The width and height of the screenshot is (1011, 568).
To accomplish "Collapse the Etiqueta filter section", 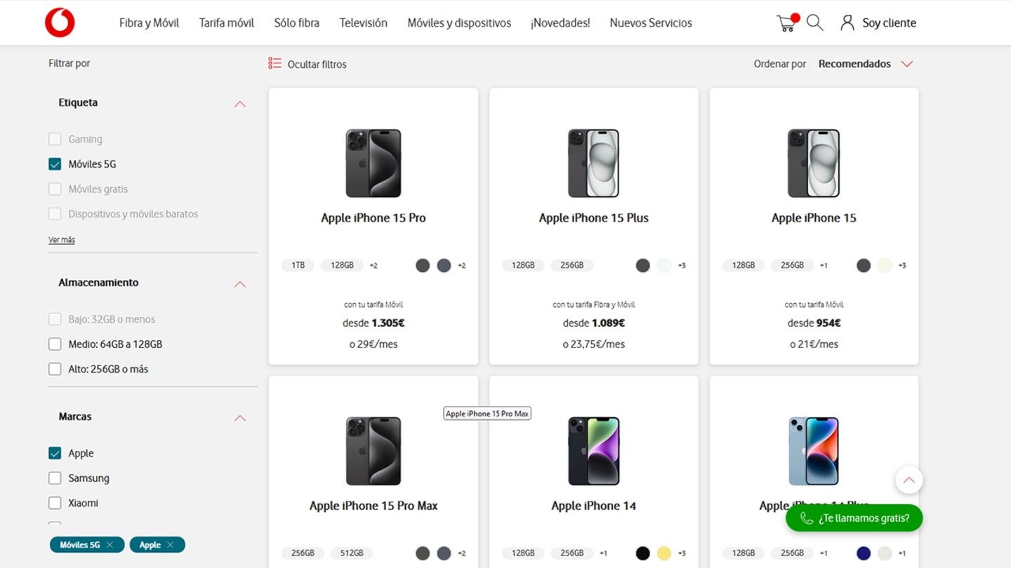I will tap(239, 104).
